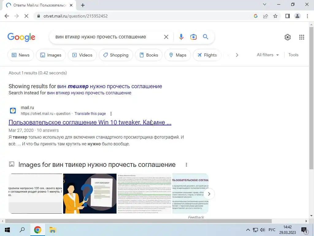The width and height of the screenshot is (314, 236).
Task: Open the mail.ru result options menu
Action: click(111, 114)
